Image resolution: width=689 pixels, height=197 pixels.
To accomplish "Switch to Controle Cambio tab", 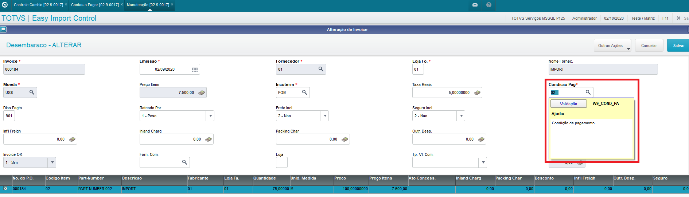I will [38, 5].
